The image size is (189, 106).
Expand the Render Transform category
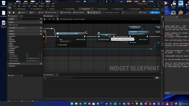(8, 47)
